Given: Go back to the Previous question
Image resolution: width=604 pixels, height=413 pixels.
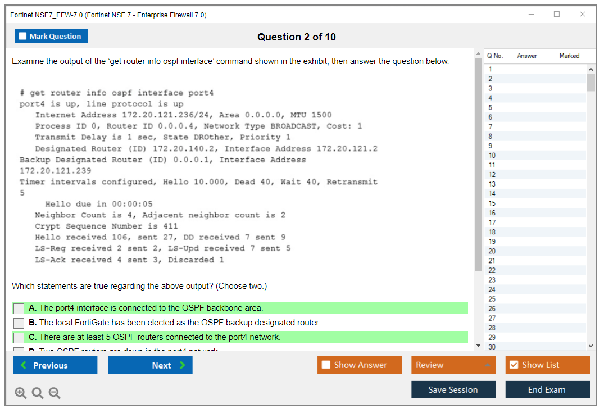Looking at the screenshot, I should [55, 365].
